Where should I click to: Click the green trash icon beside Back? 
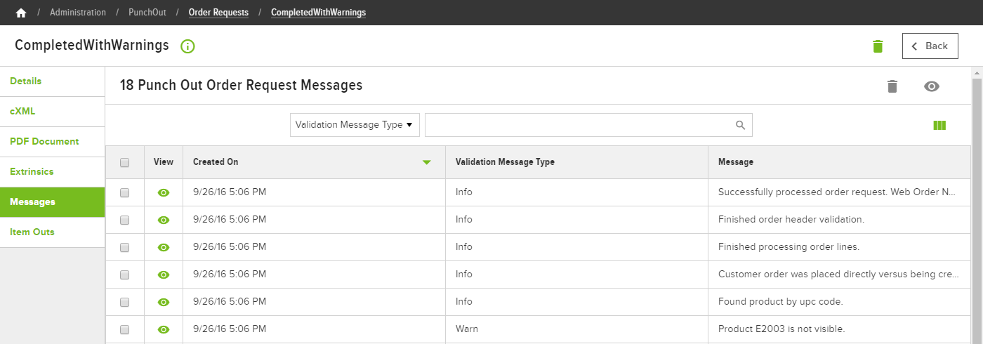(878, 46)
